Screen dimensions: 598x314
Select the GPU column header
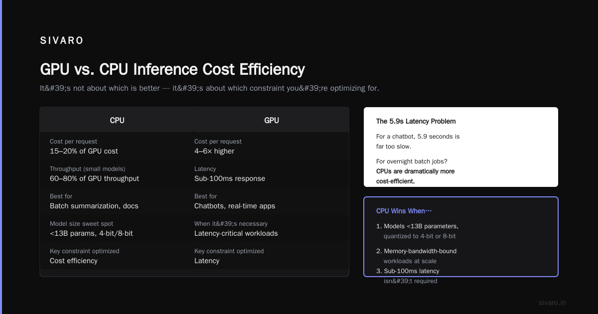[x=272, y=120]
